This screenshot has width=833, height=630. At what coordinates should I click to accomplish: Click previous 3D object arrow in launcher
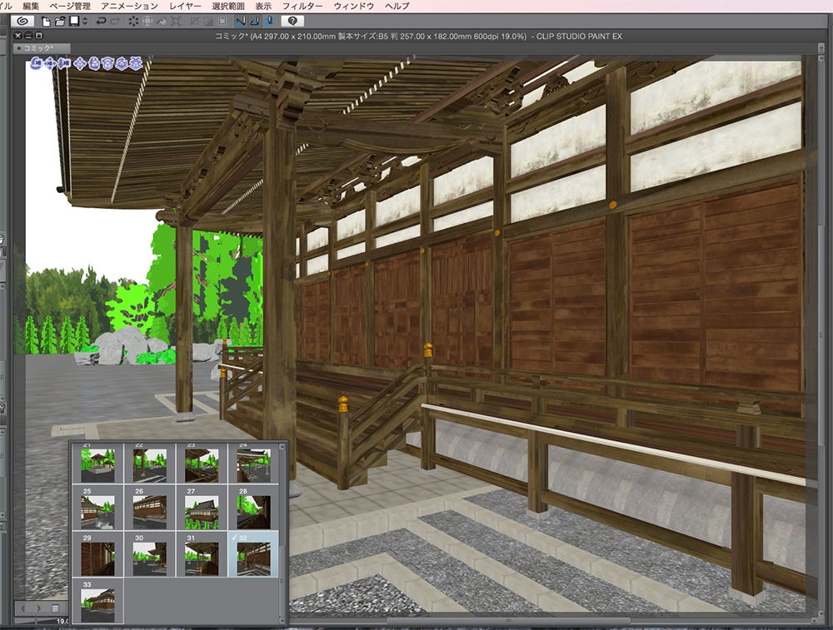click(x=22, y=608)
